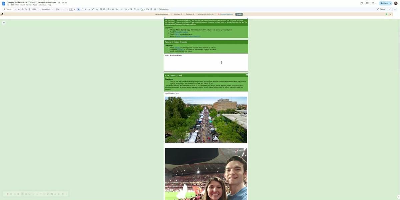The height and width of the screenshot is (200, 400).
Task: Insert an image from toolbar
Action: [x=104, y=9]
